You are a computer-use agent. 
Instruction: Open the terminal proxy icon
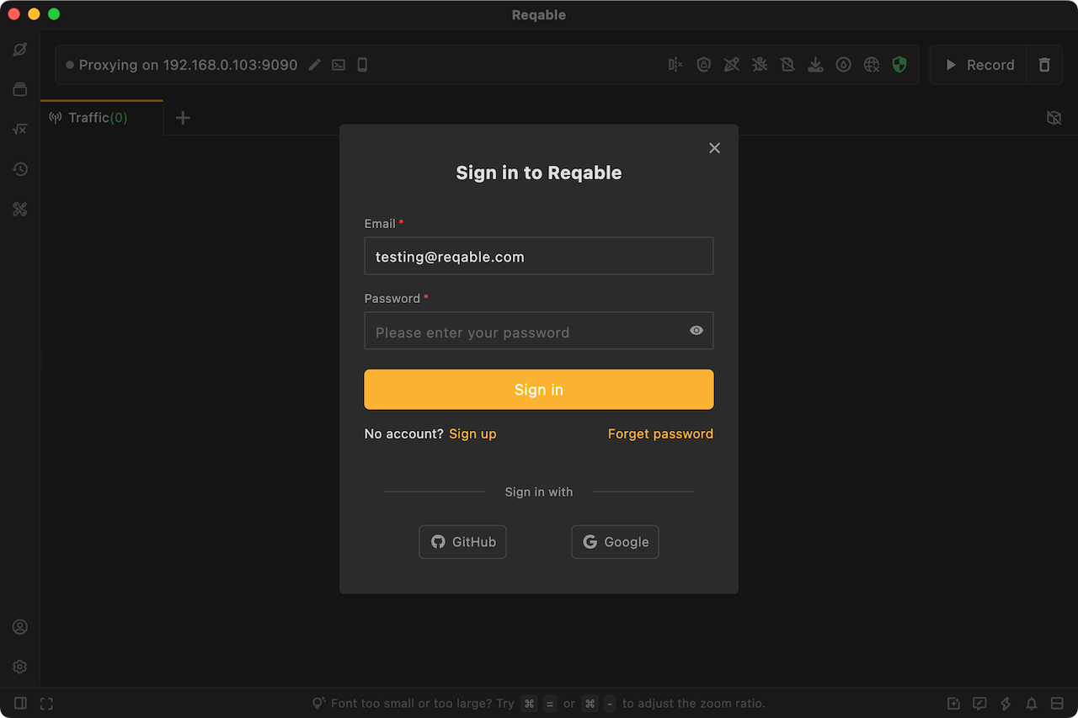click(339, 65)
